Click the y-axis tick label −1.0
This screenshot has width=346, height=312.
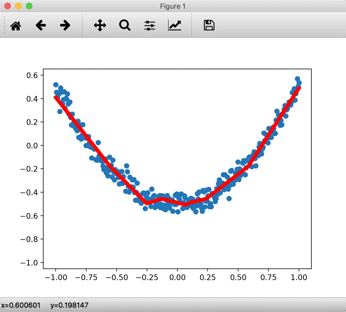coord(29,263)
